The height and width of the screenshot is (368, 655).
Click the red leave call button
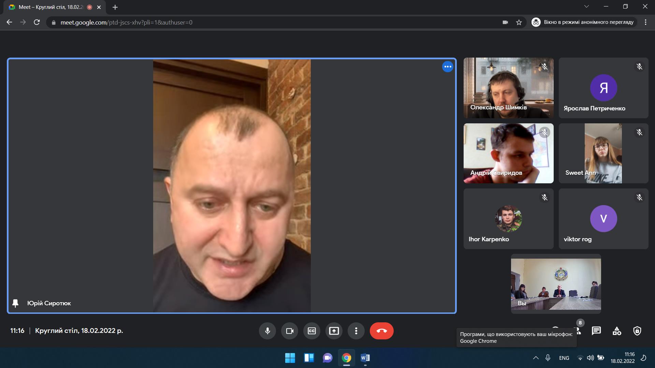tap(381, 331)
